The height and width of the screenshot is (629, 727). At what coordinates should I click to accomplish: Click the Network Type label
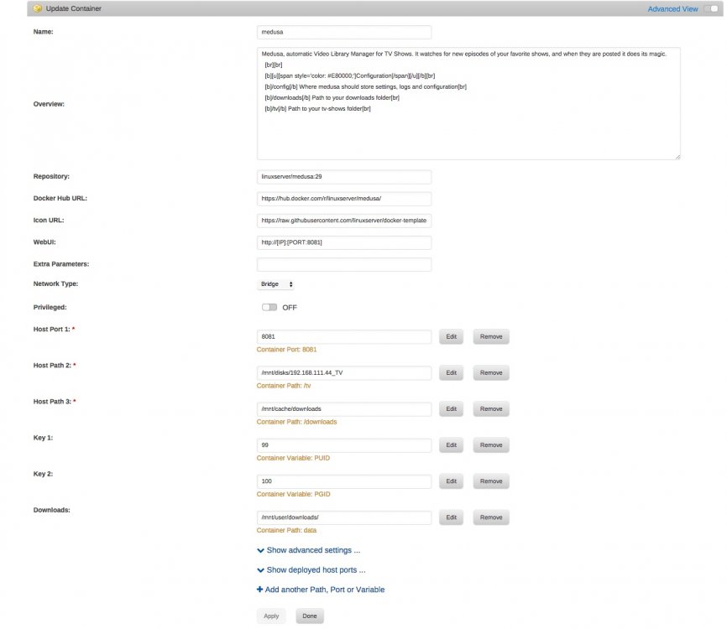[x=55, y=284]
